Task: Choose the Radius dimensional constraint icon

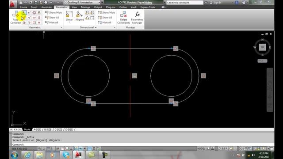Action: [x=87, y=13]
